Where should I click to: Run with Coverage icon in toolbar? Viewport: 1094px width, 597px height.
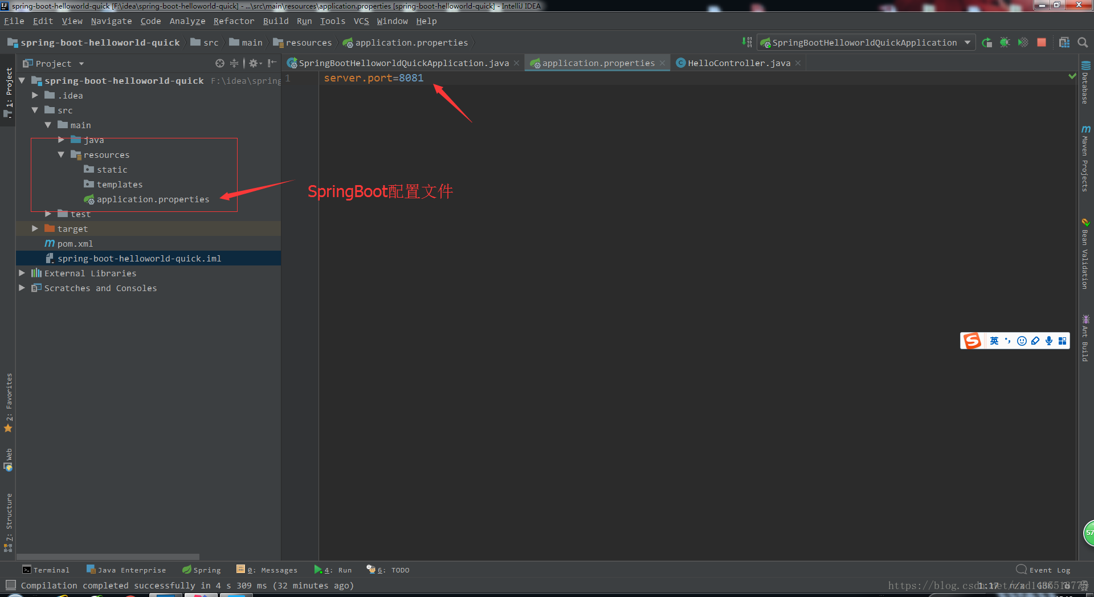point(1023,43)
